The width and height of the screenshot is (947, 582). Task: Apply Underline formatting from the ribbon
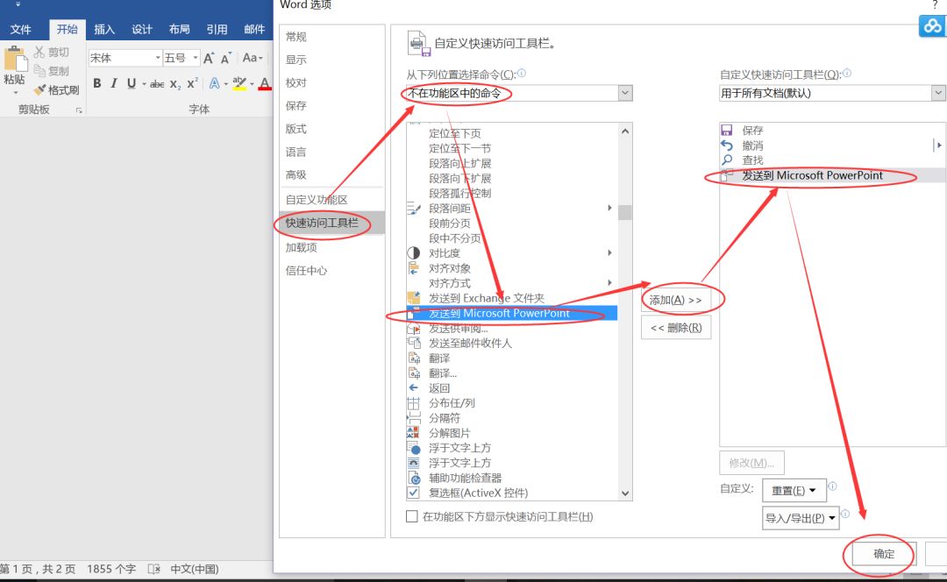click(x=131, y=83)
